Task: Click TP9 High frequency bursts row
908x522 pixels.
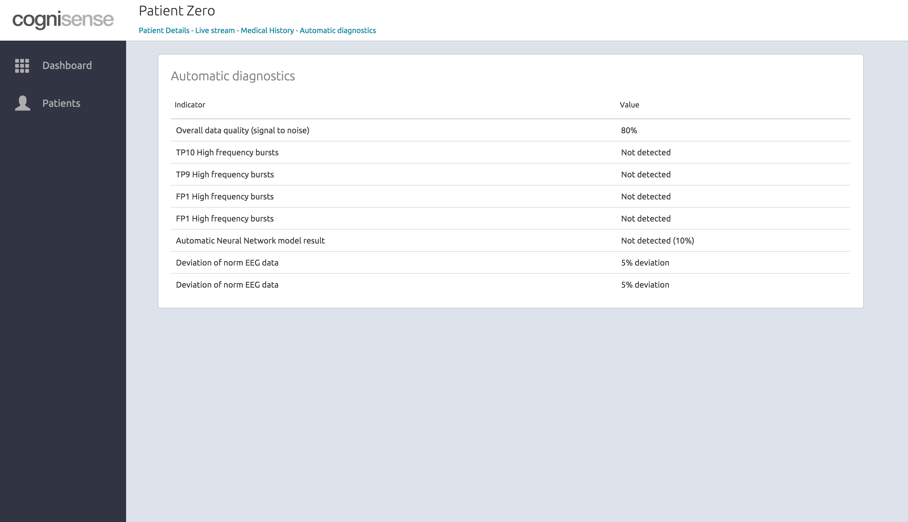Action: 224,175
